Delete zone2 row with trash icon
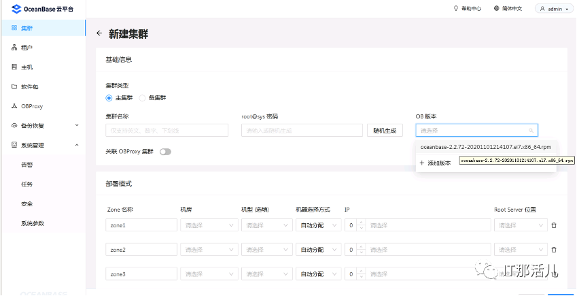The width and height of the screenshot is (577, 296). click(554, 250)
